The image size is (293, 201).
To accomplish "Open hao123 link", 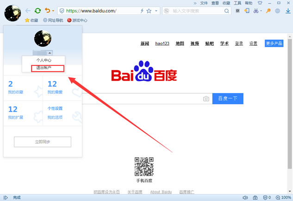I will pos(162,43).
